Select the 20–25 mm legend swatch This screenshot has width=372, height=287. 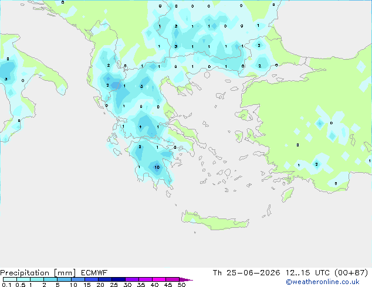pos(104,279)
